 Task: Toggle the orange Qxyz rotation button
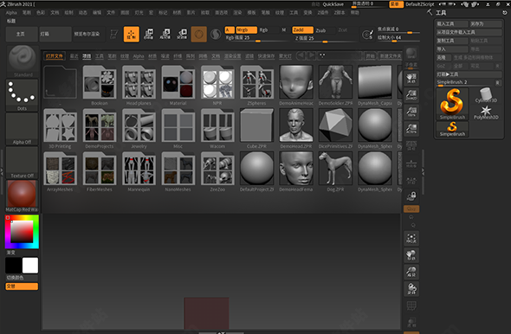point(411,209)
